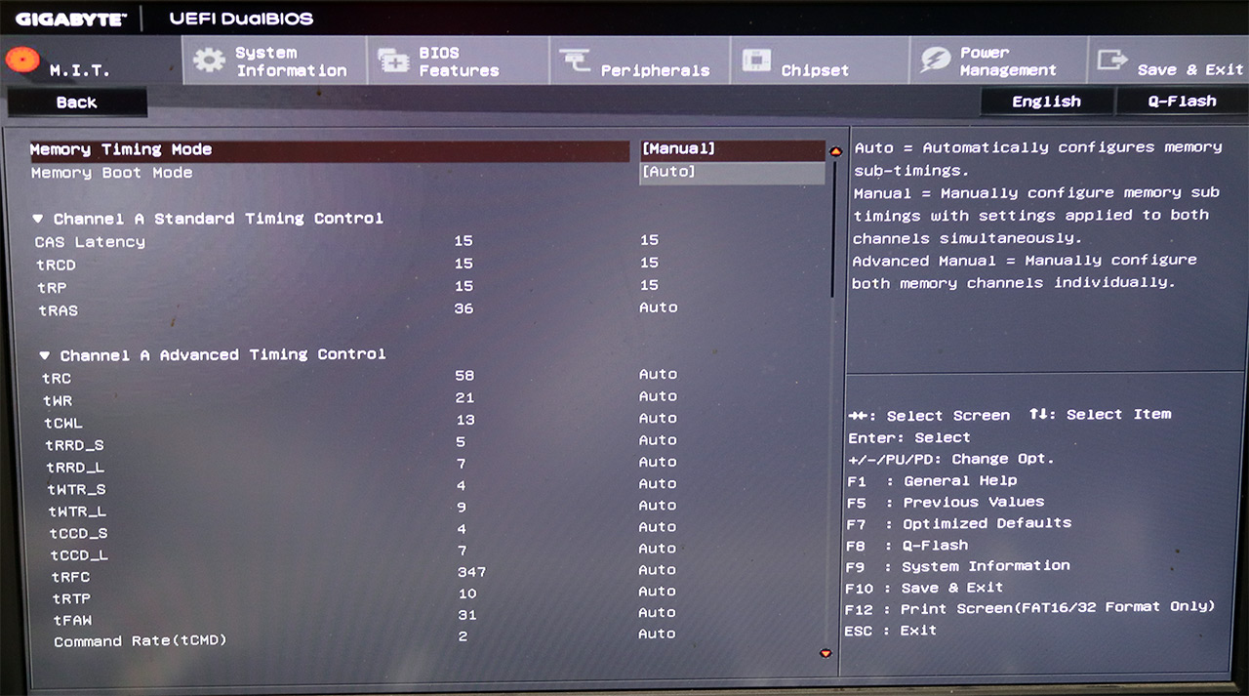Launch Q-Flash from the top button
The image size is (1249, 696).
coord(1182,102)
